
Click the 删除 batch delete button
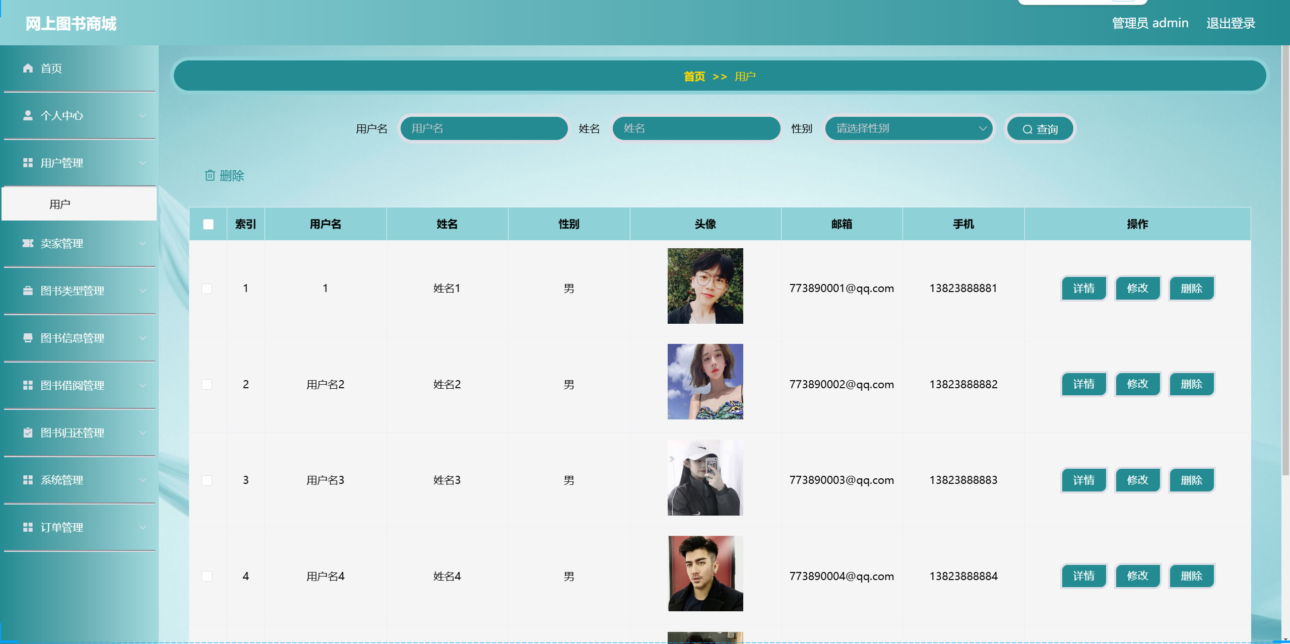tap(224, 175)
